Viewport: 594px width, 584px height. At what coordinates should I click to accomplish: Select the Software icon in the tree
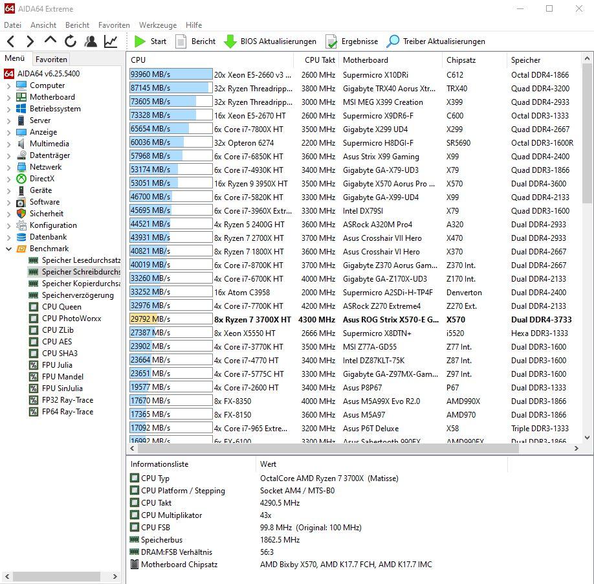tap(21, 202)
